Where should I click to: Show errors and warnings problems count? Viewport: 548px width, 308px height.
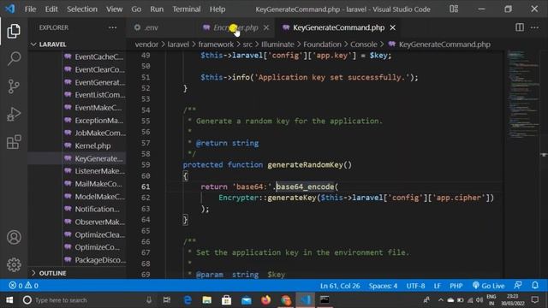click(x=24, y=286)
